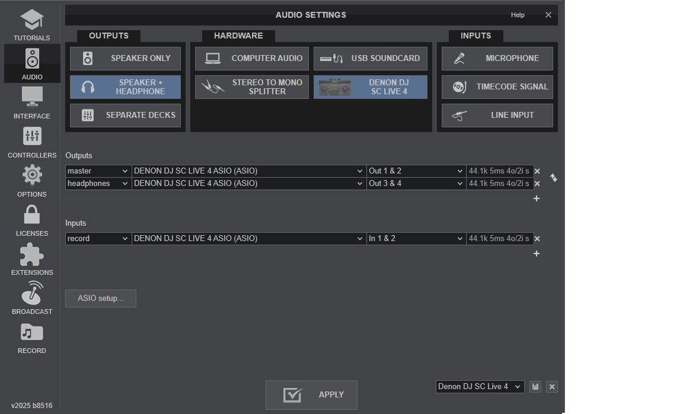Open the Tutorials section in sidebar

32,25
